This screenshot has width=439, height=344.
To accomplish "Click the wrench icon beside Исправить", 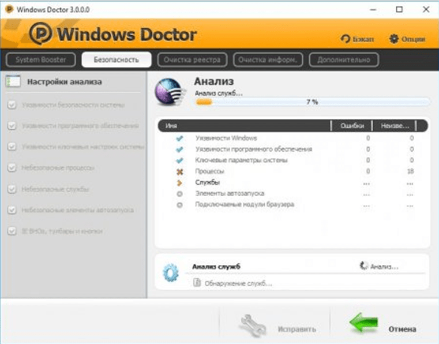I will coord(253,326).
